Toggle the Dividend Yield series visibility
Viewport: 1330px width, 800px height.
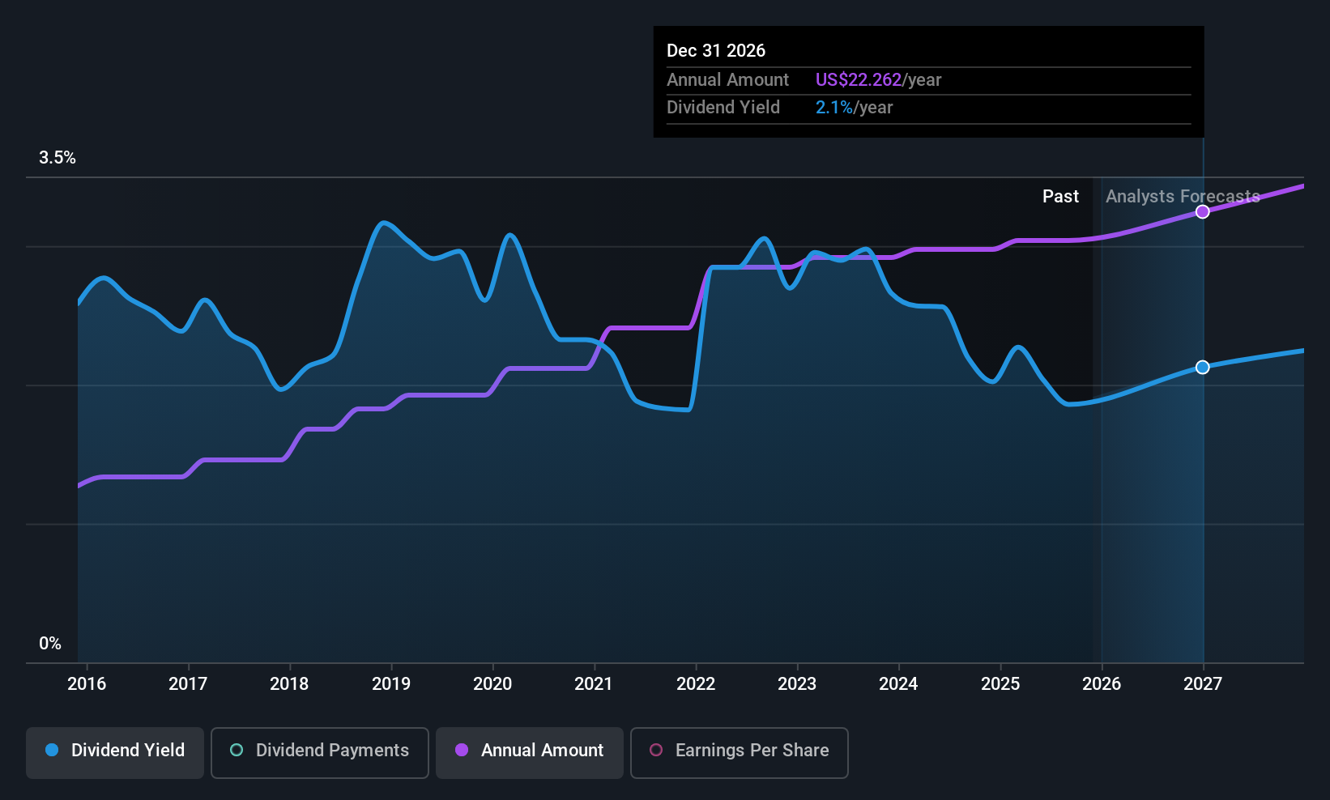click(x=114, y=752)
